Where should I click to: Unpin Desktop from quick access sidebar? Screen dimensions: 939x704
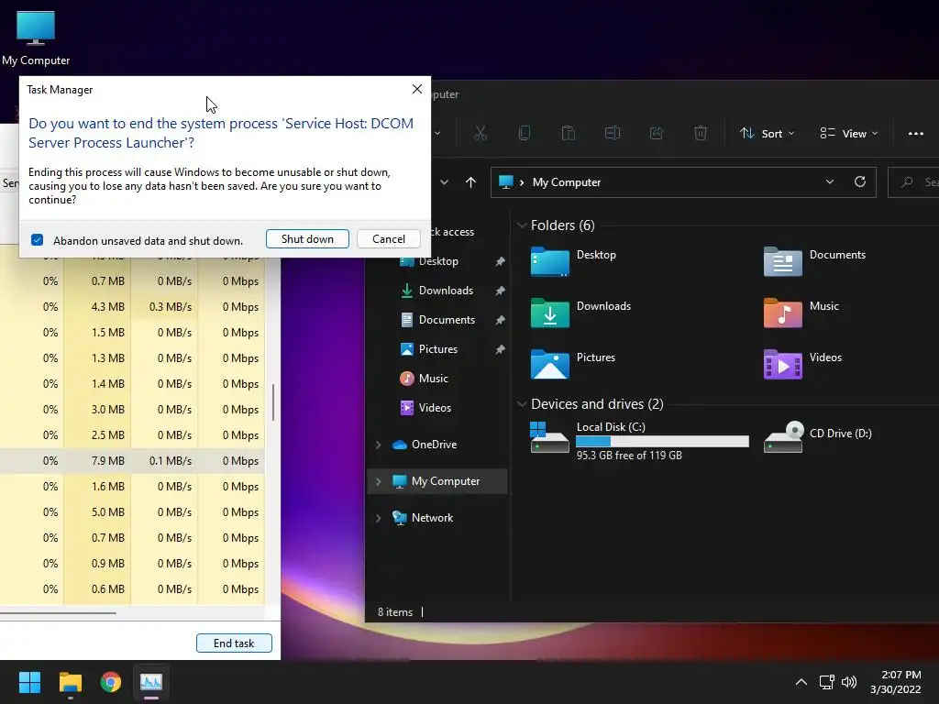point(500,261)
